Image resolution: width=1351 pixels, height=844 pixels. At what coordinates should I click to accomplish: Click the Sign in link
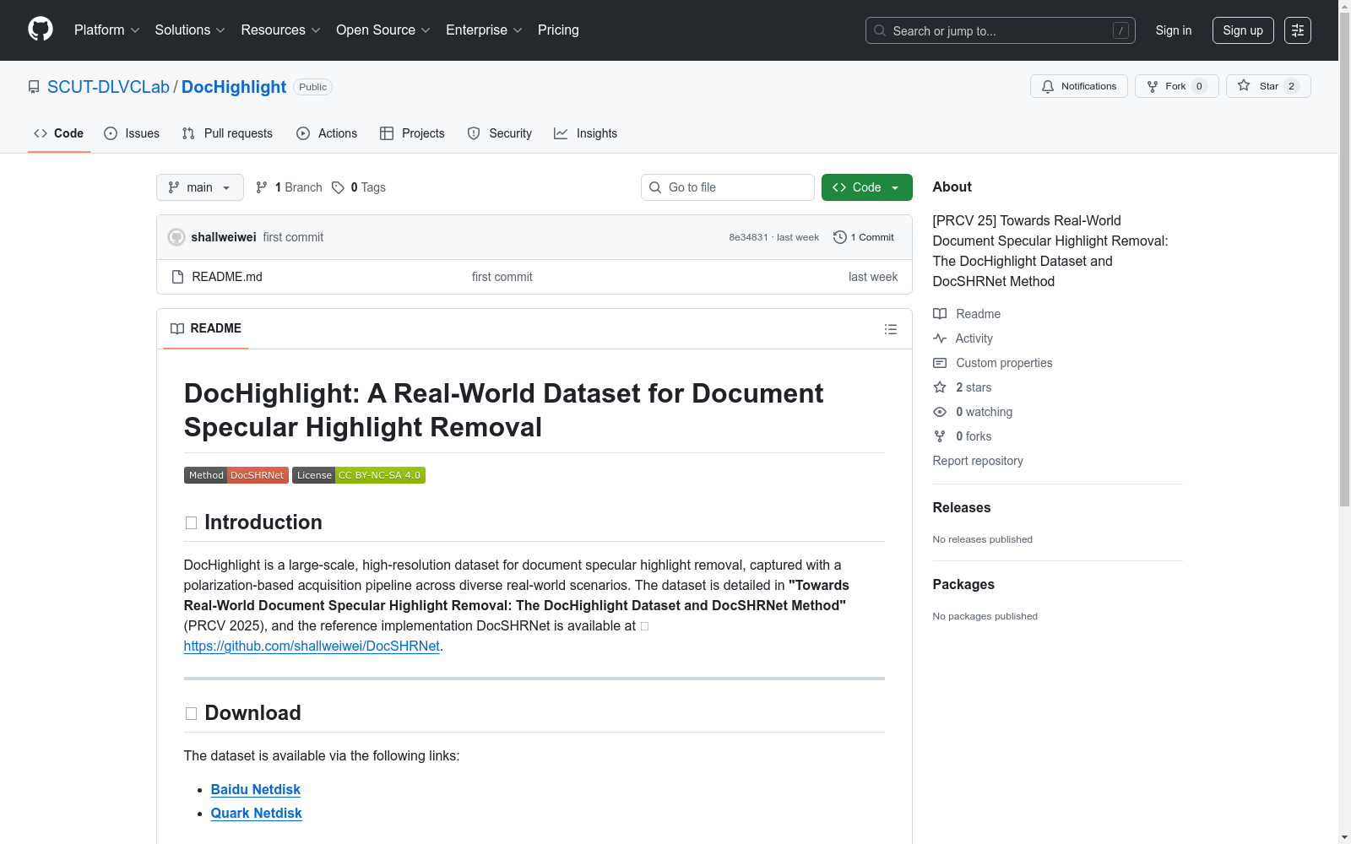pos(1174,30)
